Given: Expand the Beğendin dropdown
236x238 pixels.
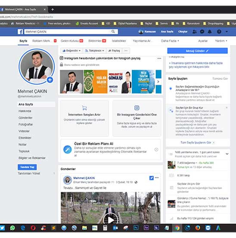Looking at the screenshot, I should click(x=71, y=51).
